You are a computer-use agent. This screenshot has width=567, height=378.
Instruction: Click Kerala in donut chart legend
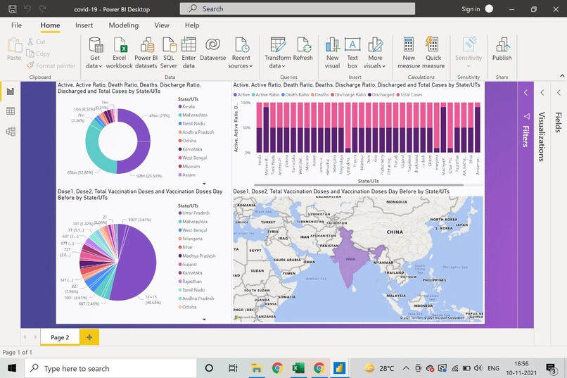coord(186,106)
